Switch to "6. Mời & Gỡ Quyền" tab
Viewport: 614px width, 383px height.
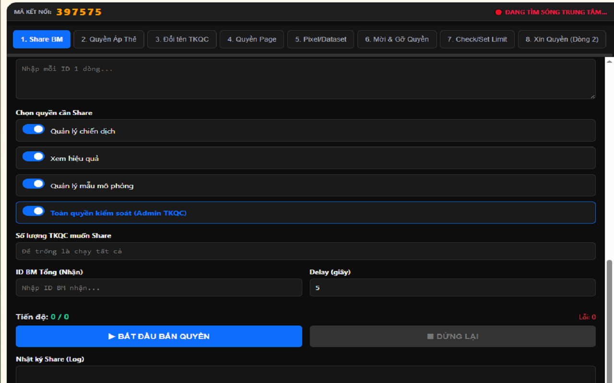click(397, 39)
